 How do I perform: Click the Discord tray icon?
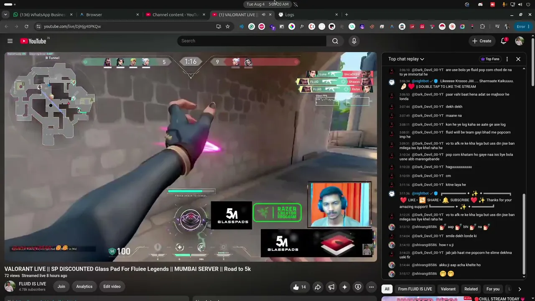pyautogui.click(x=480, y=4)
